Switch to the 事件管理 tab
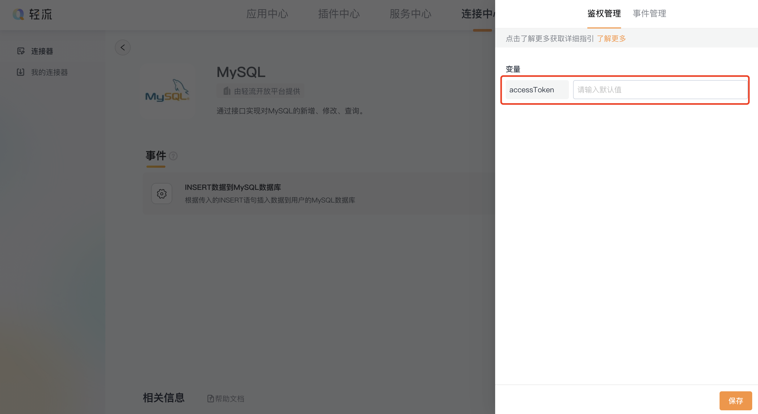758x414 pixels. pyautogui.click(x=649, y=13)
